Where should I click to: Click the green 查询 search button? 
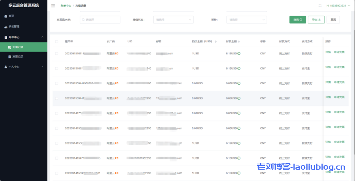tap(297, 20)
